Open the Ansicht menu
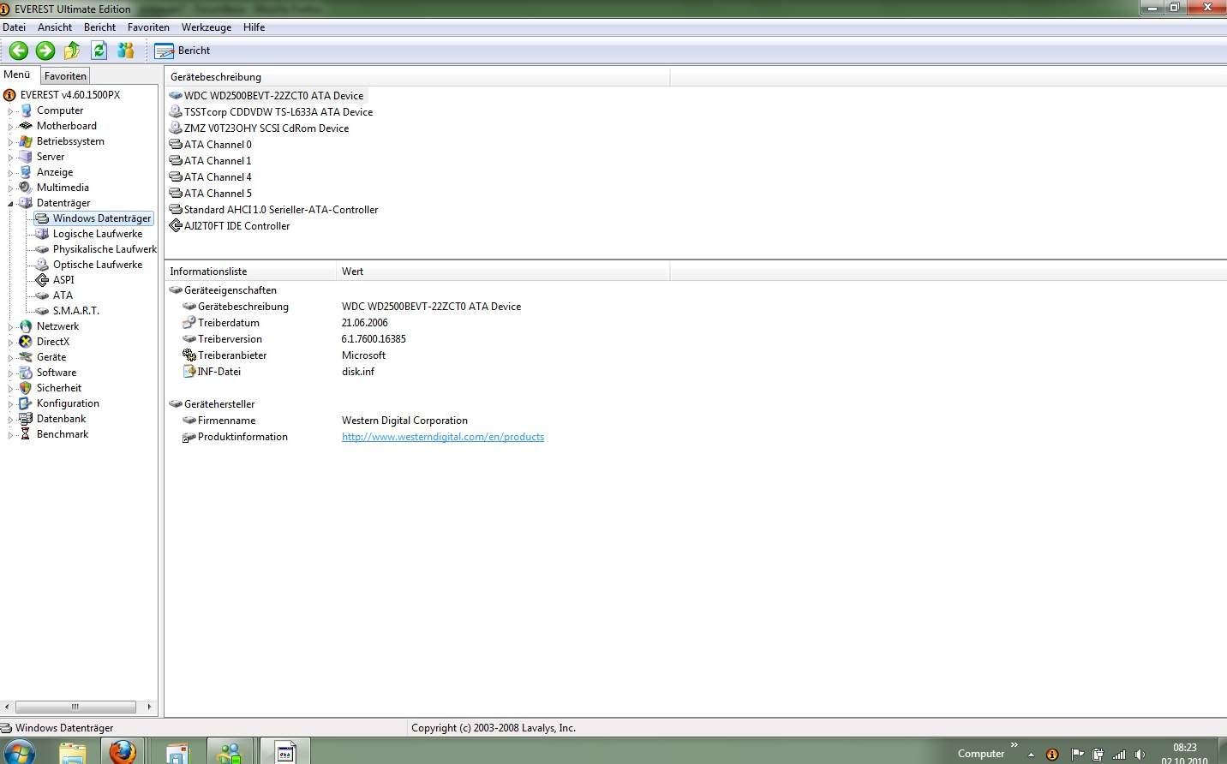Image resolution: width=1227 pixels, height=764 pixels. (x=55, y=27)
